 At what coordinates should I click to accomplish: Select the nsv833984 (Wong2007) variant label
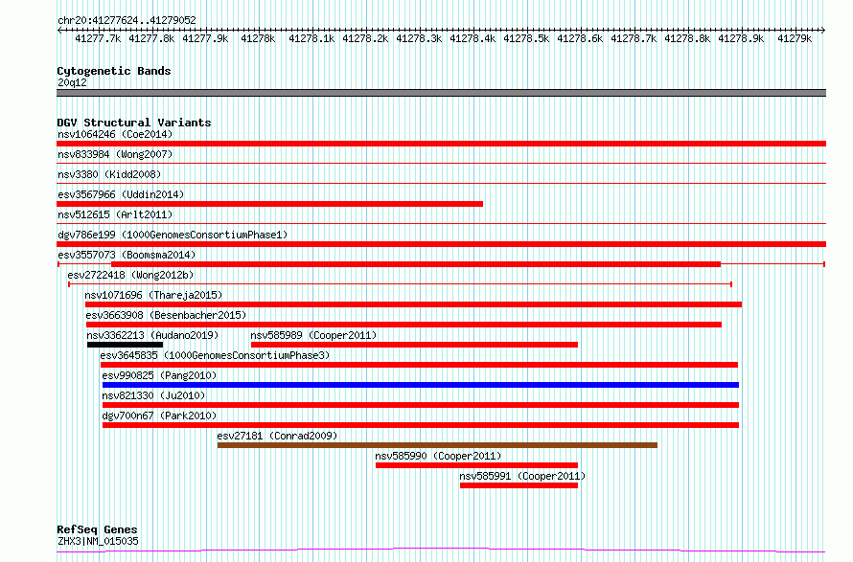click(x=115, y=154)
